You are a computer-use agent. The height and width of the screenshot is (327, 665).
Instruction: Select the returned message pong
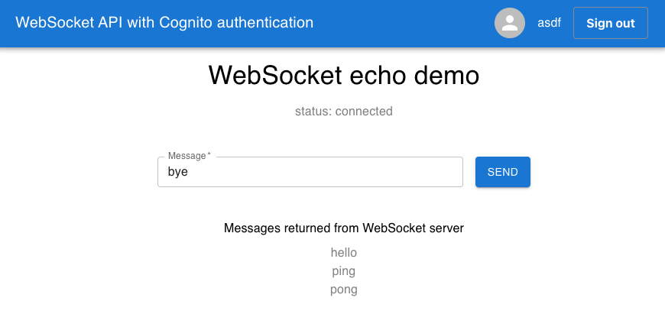click(344, 290)
